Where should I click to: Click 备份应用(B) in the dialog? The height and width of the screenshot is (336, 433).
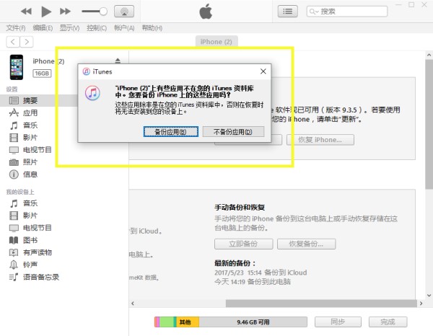pos(170,131)
